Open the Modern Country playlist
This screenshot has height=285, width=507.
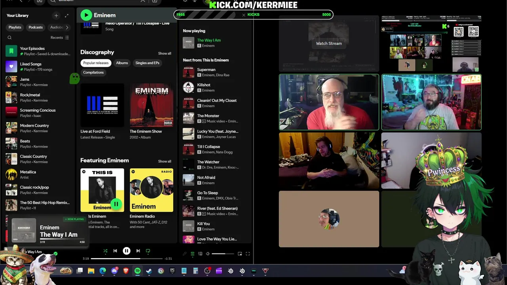pyautogui.click(x=38, y=128)
